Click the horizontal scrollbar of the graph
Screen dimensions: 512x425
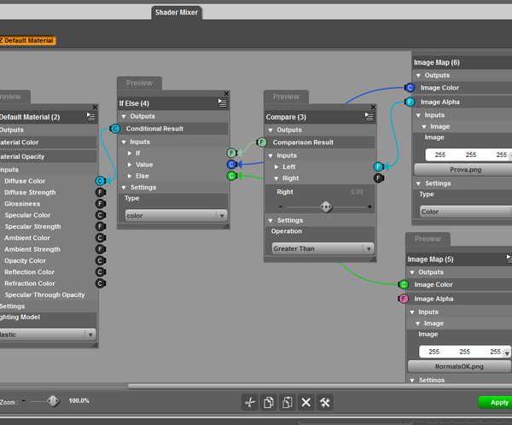click(320, 387)
